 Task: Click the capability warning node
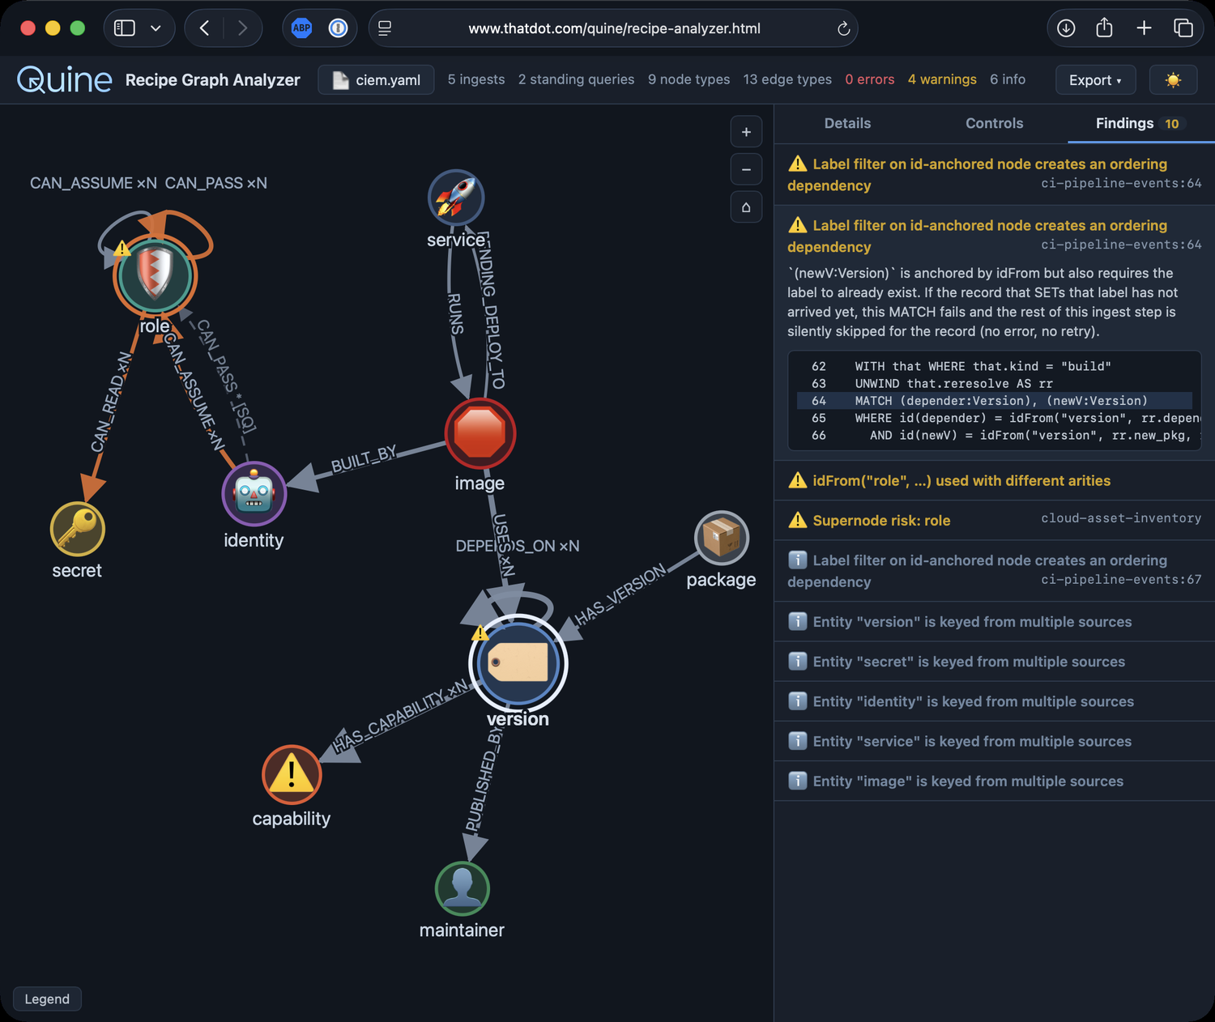coord(292,775)
